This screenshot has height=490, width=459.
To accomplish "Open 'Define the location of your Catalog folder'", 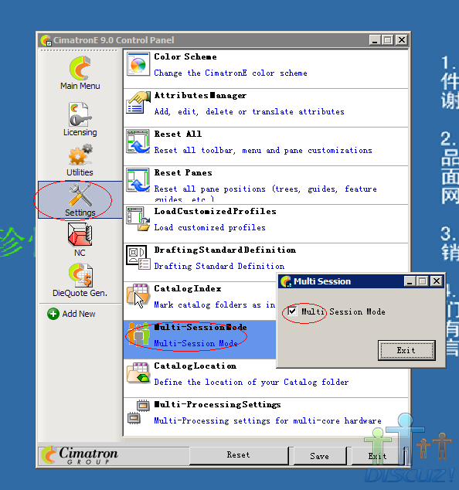I will point(251,383).
